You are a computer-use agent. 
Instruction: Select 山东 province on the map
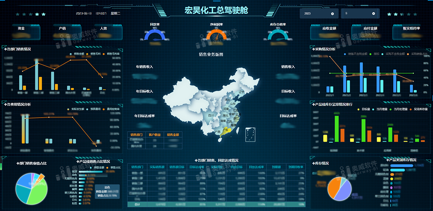pyautogui.click(x=233, y=104)
